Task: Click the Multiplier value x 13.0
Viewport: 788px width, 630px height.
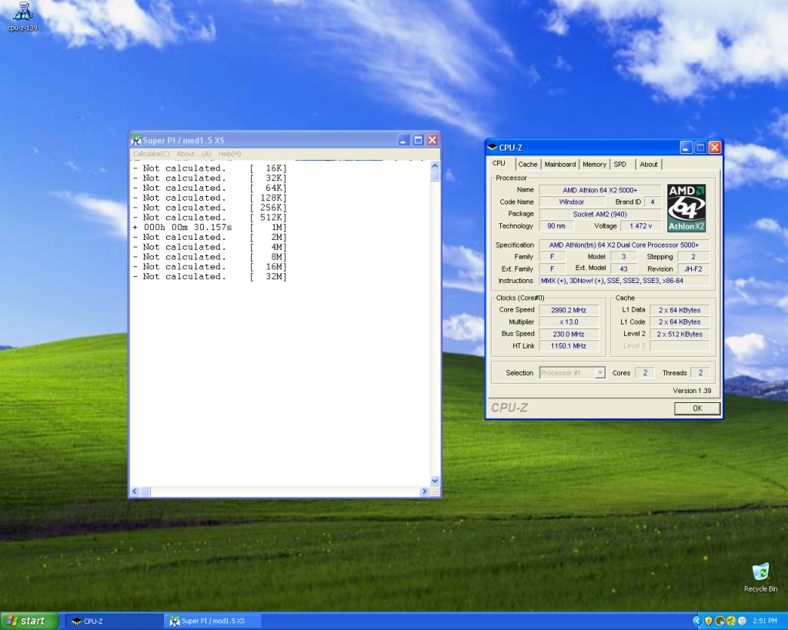Action: (569, 322)
